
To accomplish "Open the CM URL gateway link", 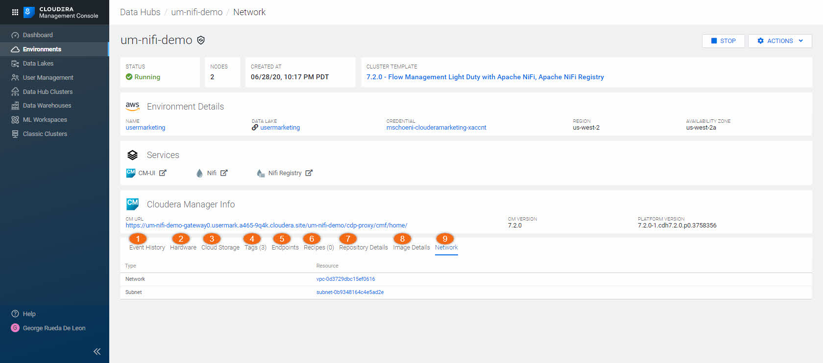I will pos(266,226).
